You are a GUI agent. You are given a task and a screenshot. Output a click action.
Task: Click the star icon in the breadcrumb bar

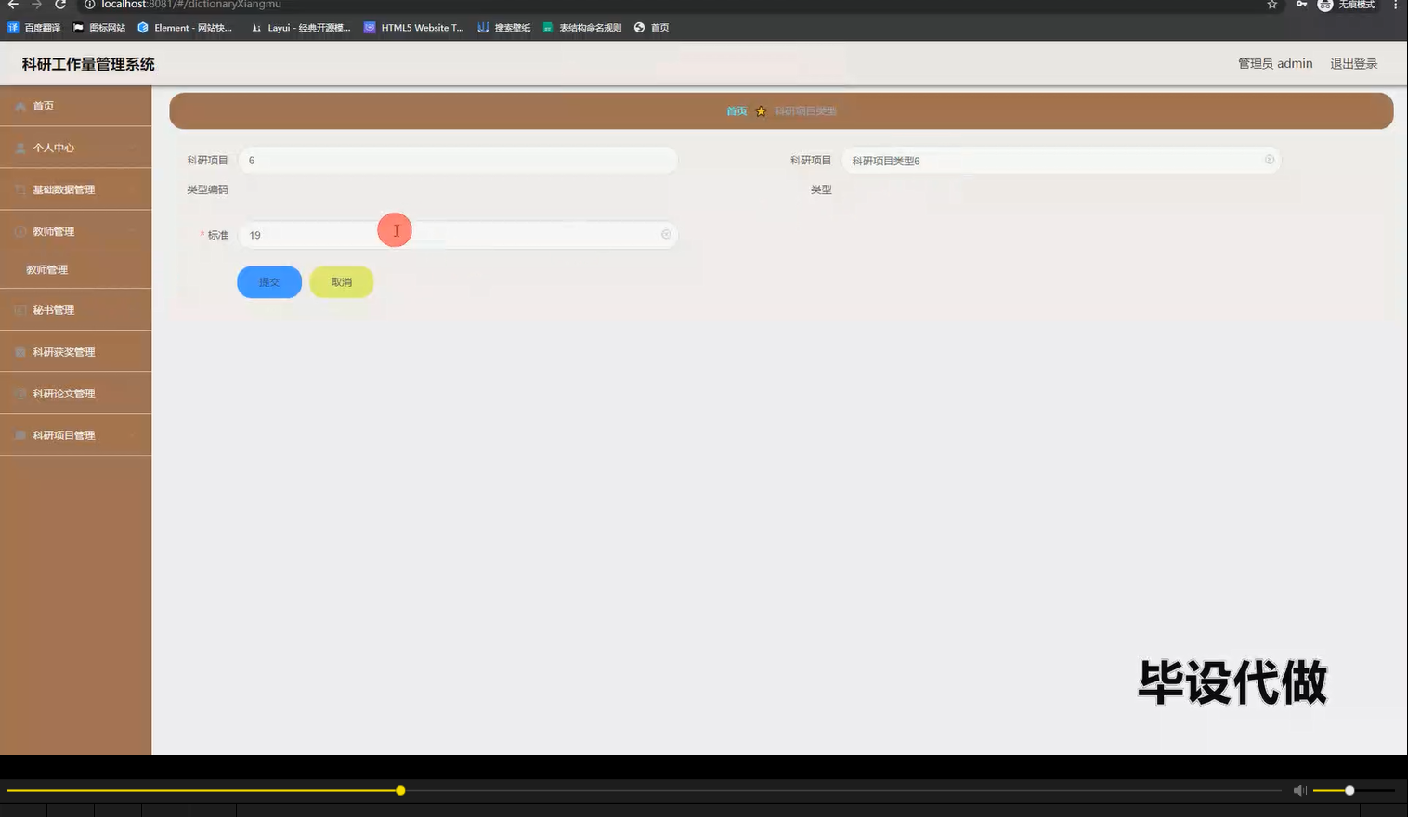761,111
